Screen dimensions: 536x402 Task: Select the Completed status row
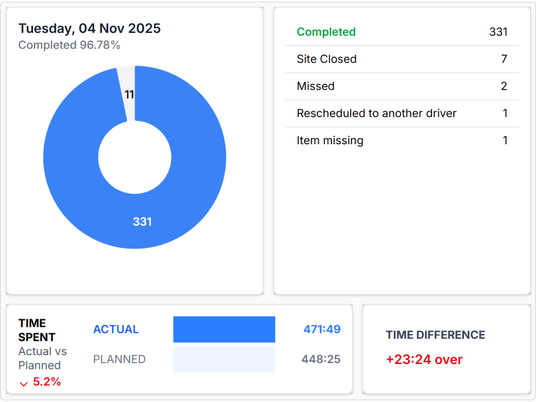(402, 32)
